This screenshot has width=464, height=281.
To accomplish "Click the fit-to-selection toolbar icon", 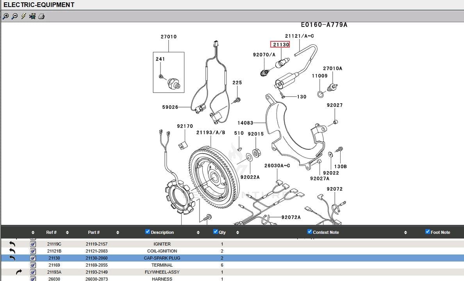I will [32, 16].
